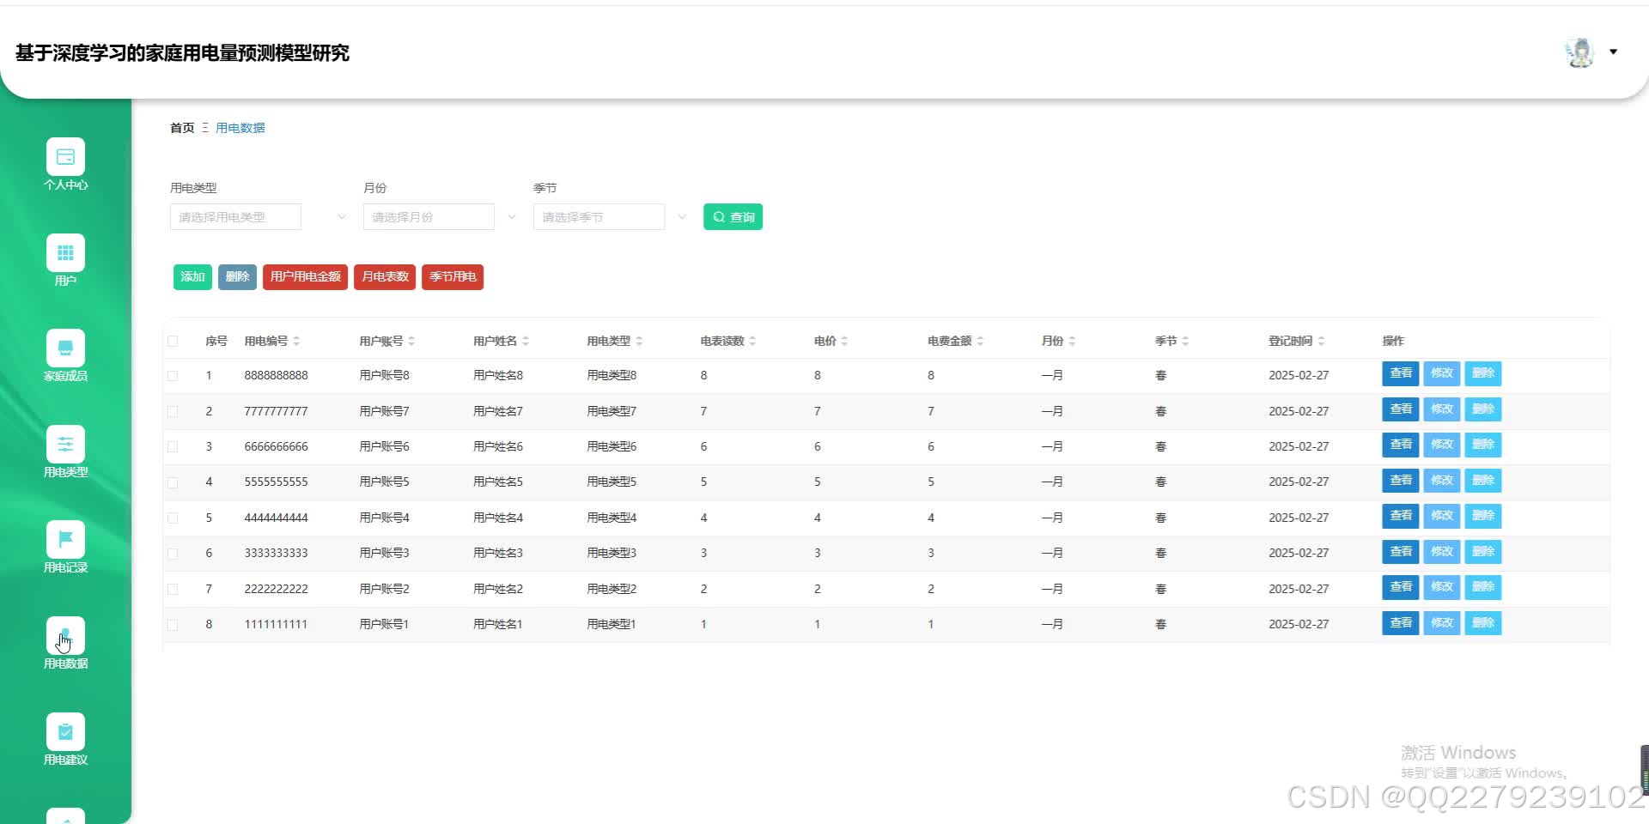View record 8888888888 with 查看
Image resolution: width=1649 pixels, height=824 pixels.
tap(1400, 373)
